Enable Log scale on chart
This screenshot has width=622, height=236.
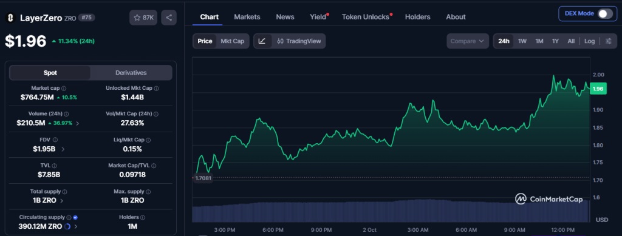click(589, 41)
